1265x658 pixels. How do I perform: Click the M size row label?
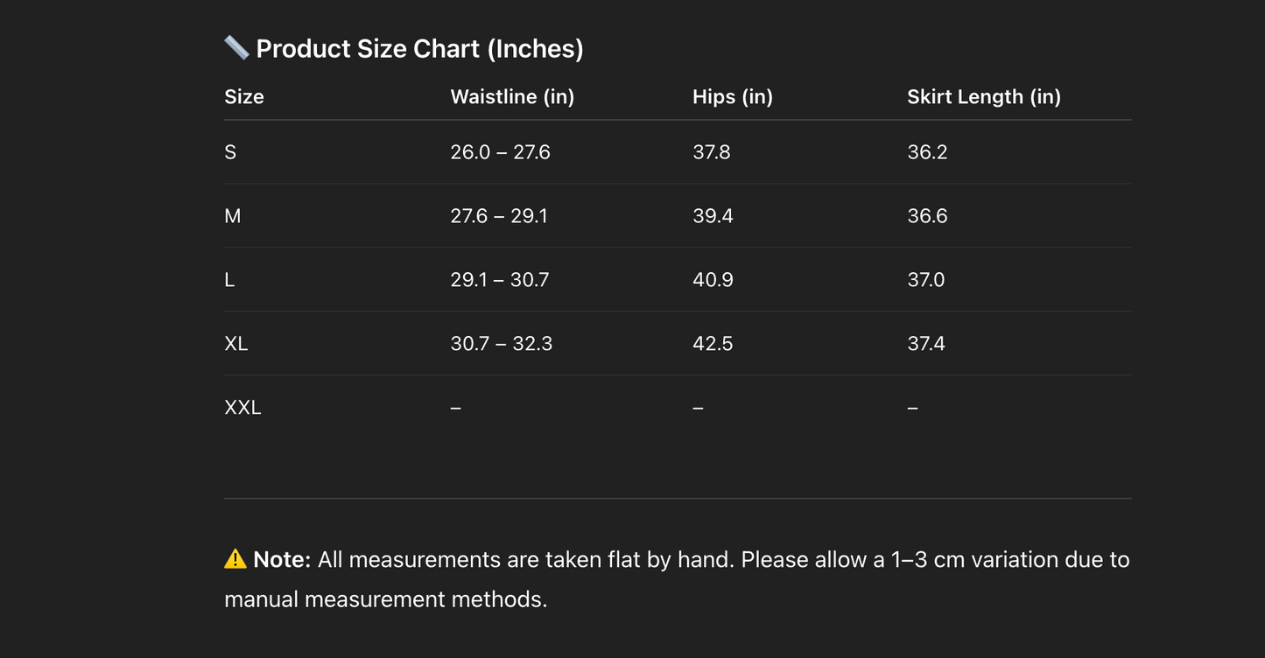(x=233, y=216)
